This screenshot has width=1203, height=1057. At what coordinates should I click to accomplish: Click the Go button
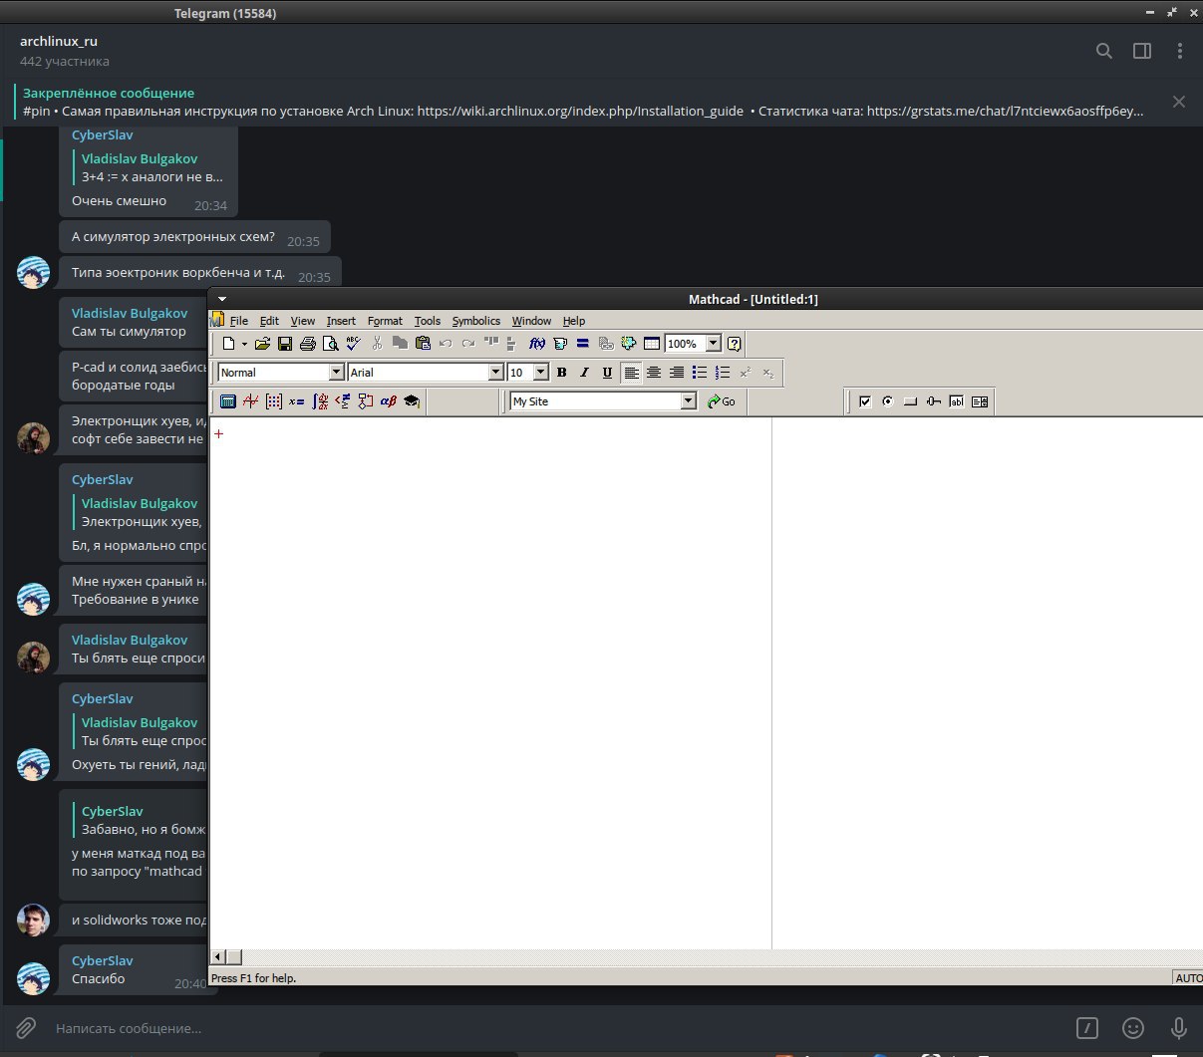[x=722, y=401]
